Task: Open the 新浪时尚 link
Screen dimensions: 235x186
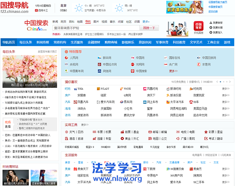Action: 175,89
